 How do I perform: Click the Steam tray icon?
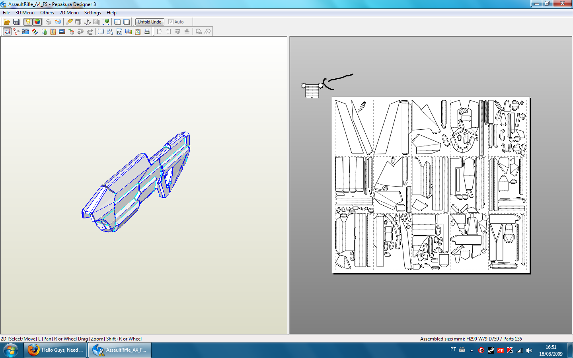tap(491, 350)
